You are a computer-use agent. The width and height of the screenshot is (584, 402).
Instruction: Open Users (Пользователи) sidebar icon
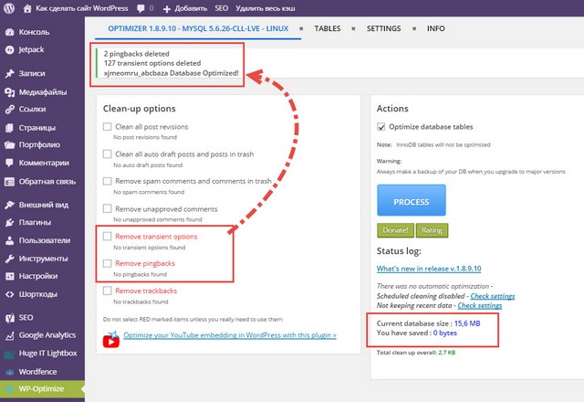(9, 240)
